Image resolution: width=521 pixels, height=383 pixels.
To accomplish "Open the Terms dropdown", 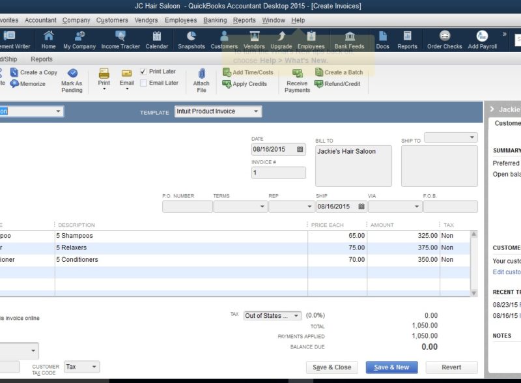I will [x=262, y=206].
